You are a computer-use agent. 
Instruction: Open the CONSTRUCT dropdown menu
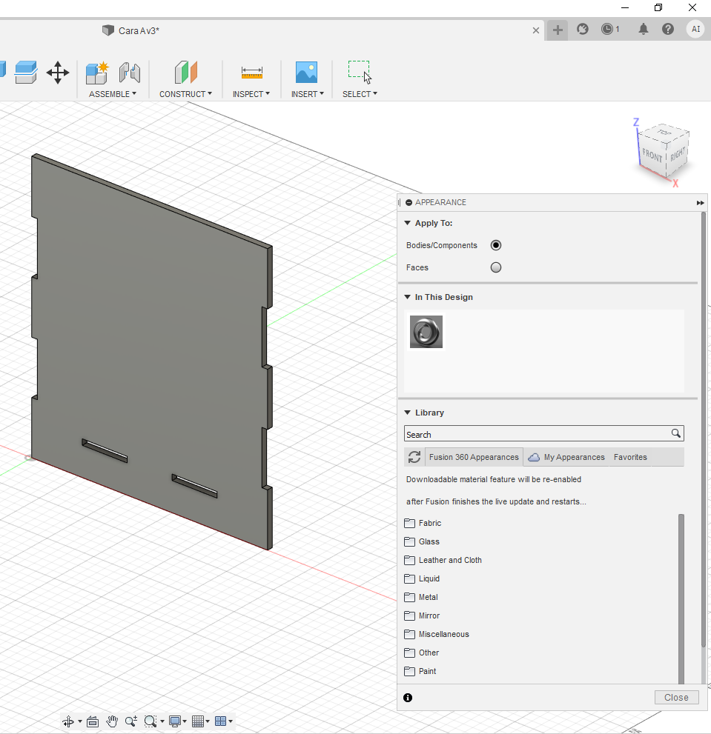coord(185,94)
